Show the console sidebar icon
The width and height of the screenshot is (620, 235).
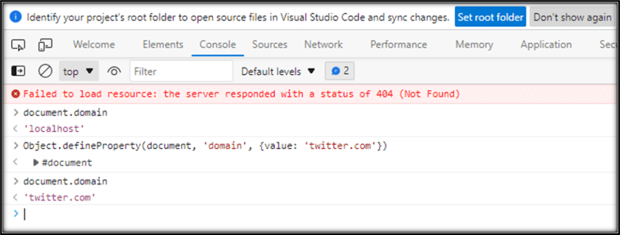point(18,71)
